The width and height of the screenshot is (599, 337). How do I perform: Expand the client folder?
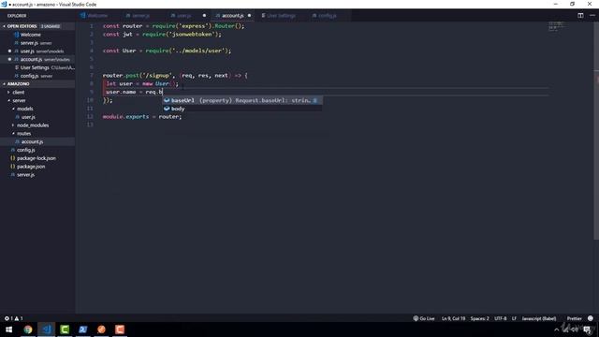(x=18, y=93)
